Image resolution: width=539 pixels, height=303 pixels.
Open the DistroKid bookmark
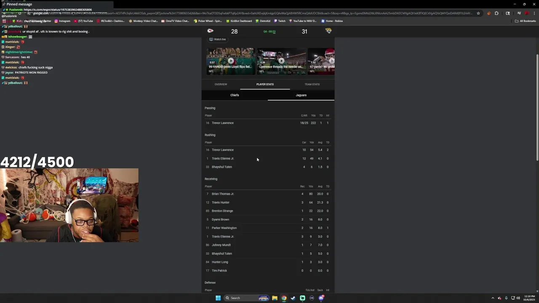point(263,21)
